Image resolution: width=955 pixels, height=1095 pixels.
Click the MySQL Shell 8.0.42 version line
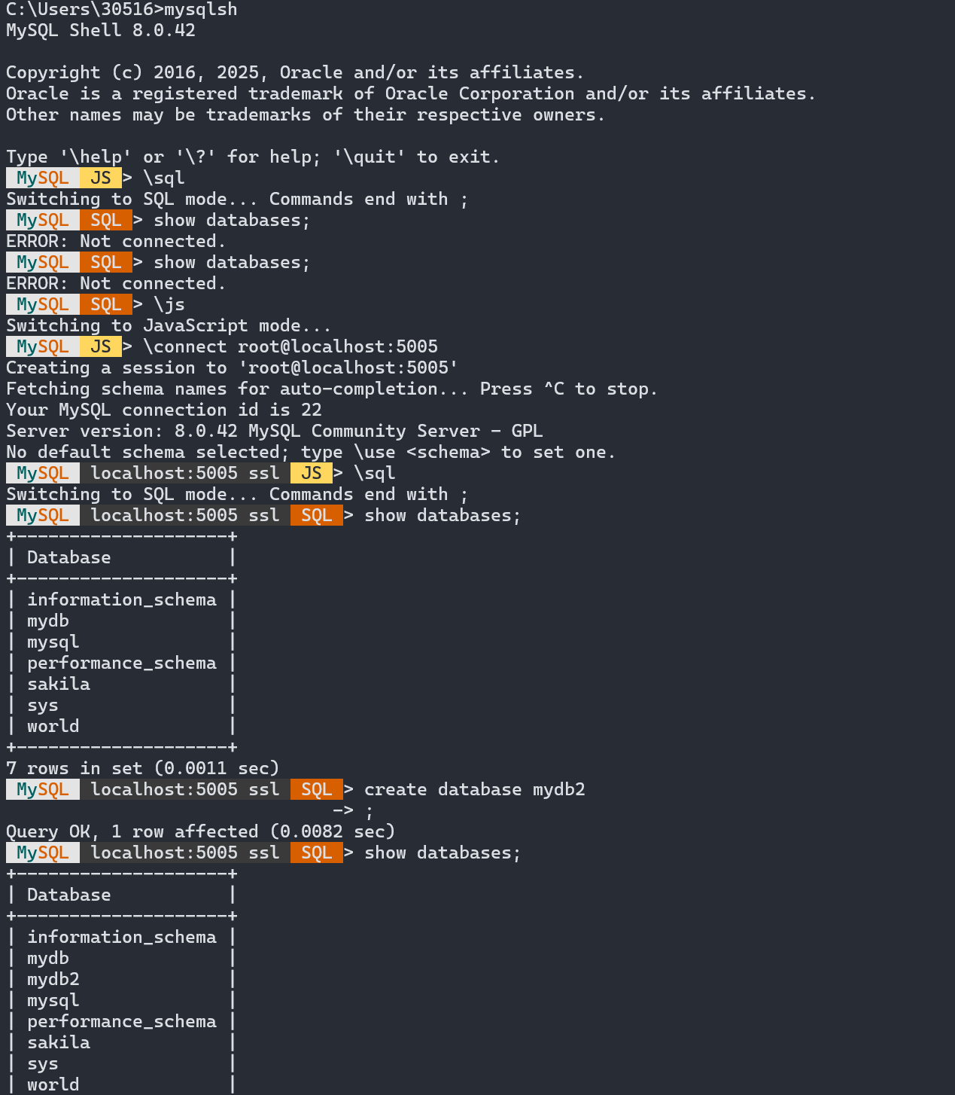(101, 31)
